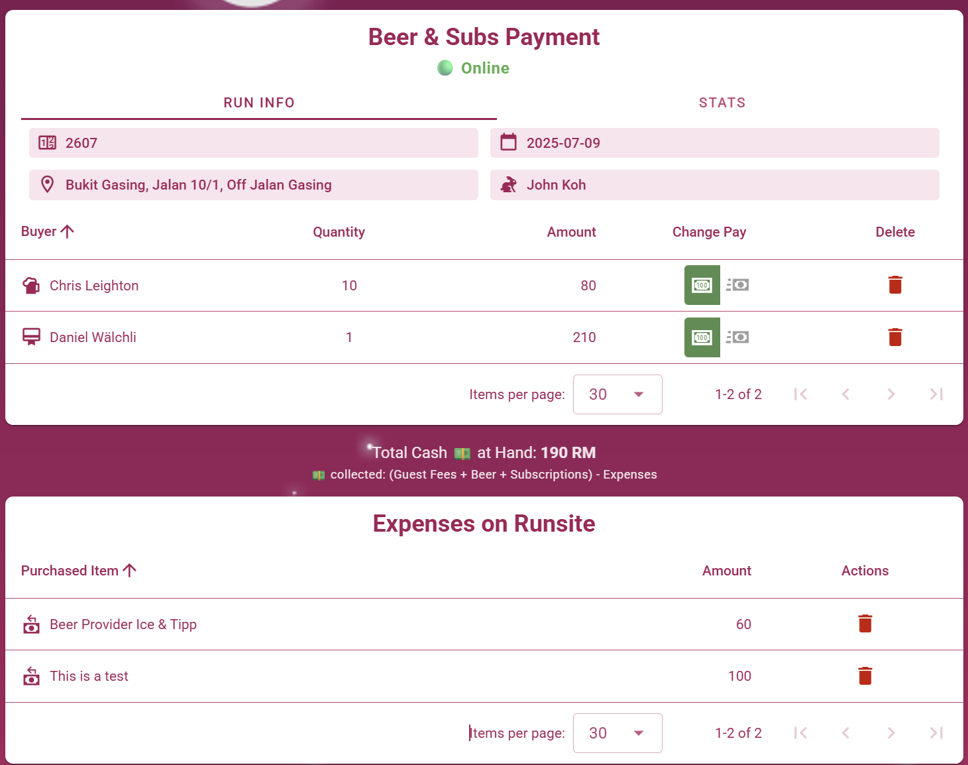
Task: Click the subscription icon beside Daniel Wälchli
Action: (x=31, y=337)
